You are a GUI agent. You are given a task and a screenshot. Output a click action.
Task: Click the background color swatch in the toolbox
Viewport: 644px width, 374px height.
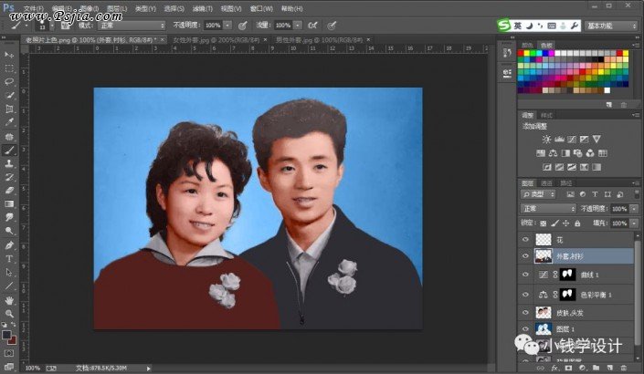coord(12,340)
